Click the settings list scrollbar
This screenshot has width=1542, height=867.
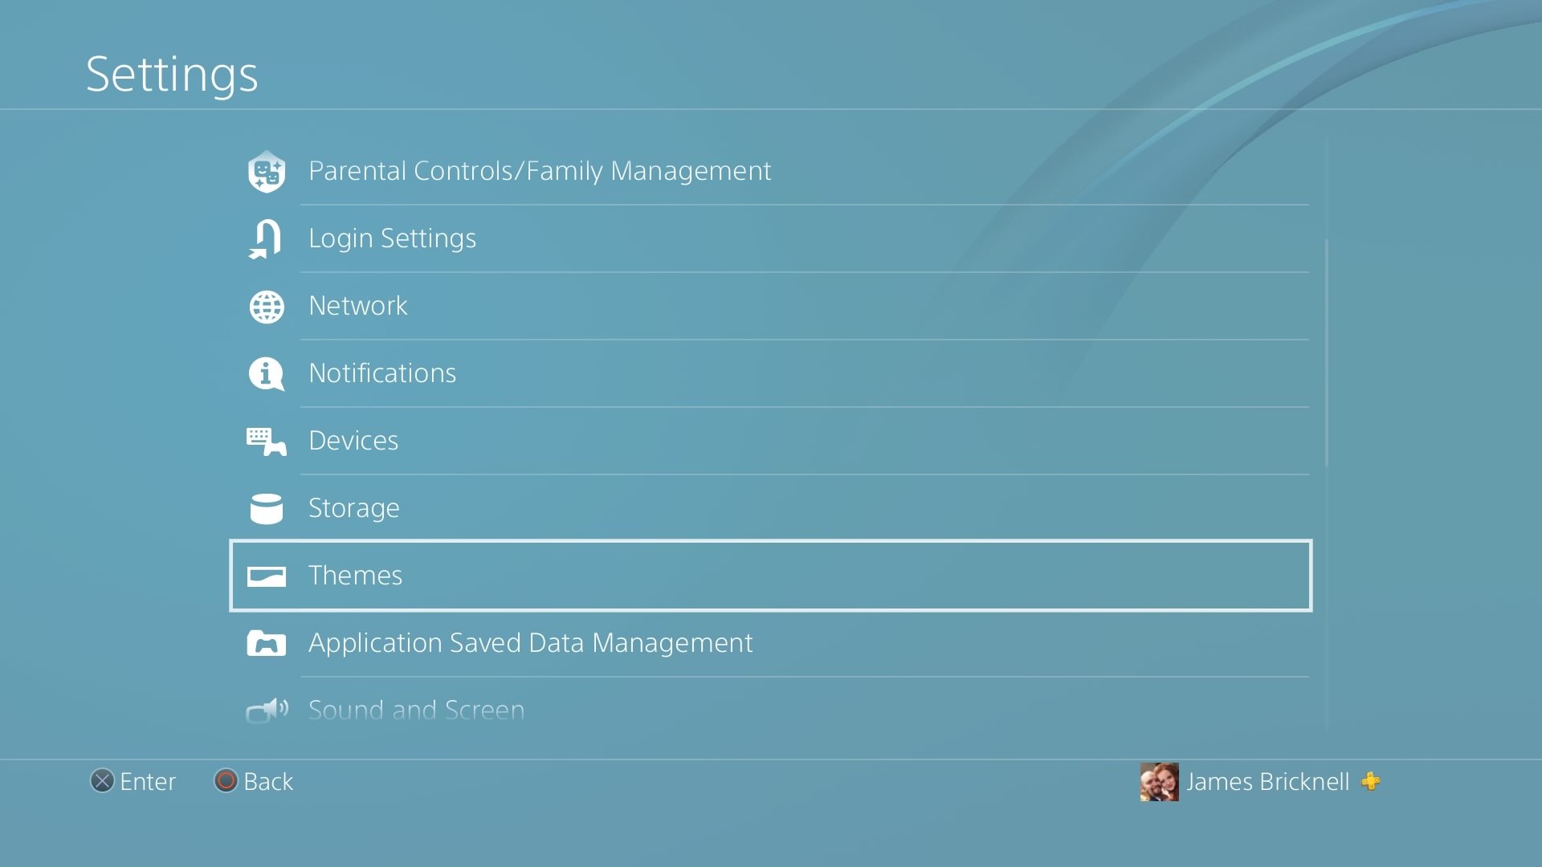click(x=1326, y=353)
